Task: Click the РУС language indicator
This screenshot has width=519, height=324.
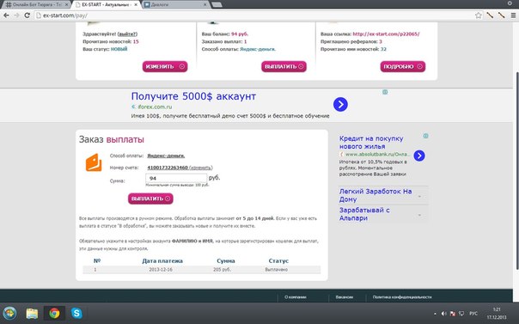Action: click(x=473, y=314)
